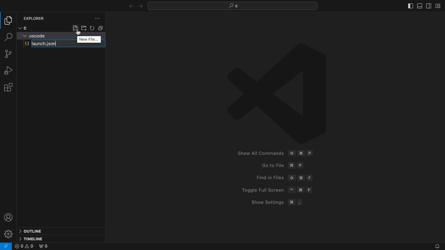
Task: Open the Accounts menu
Action: 8,218
